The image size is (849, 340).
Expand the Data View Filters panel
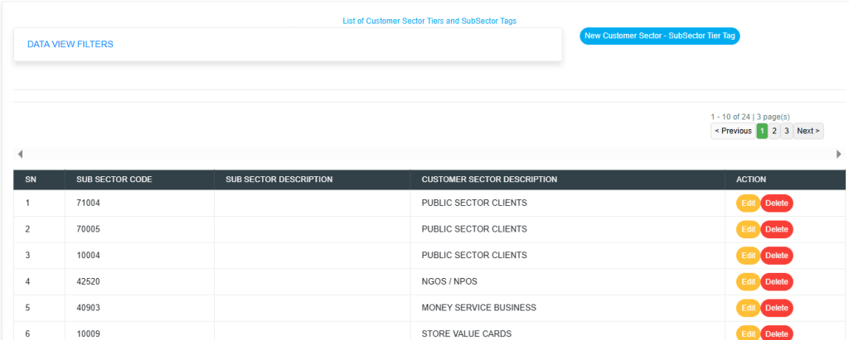point(70,44)
